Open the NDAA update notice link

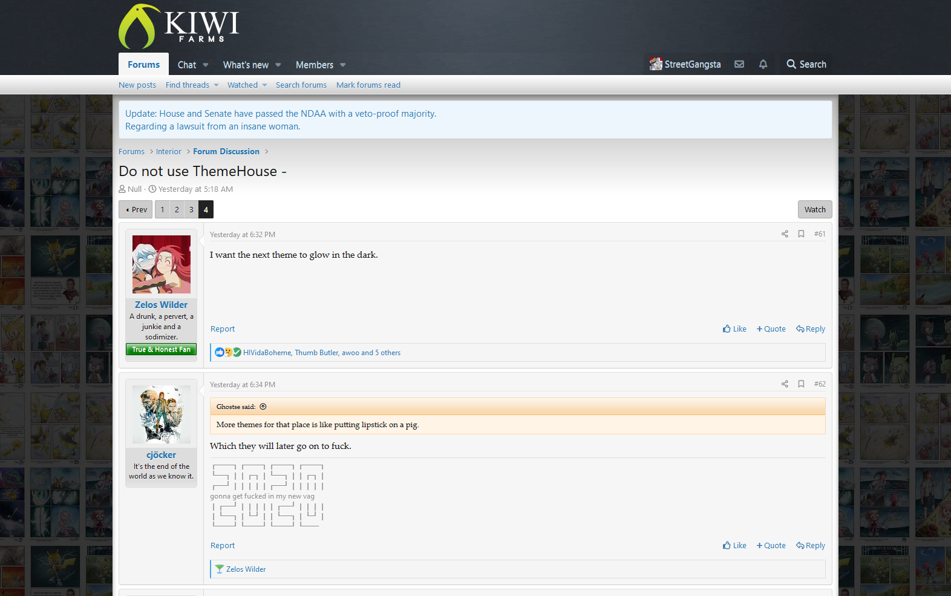point(281,114)
